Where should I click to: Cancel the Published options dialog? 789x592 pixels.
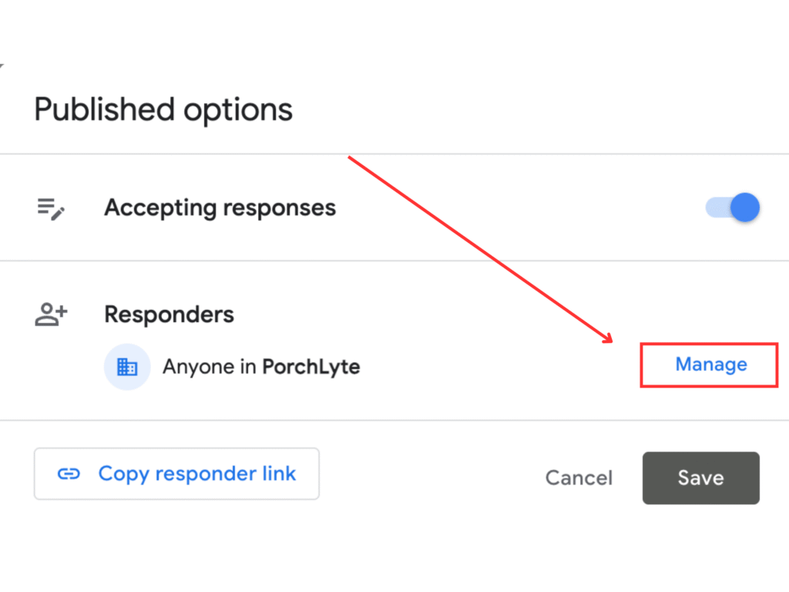tap(579, 478)
